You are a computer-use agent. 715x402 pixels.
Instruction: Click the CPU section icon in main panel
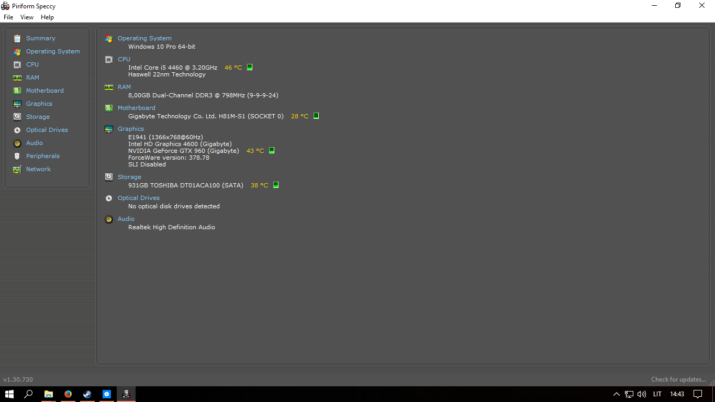(109, 59)
